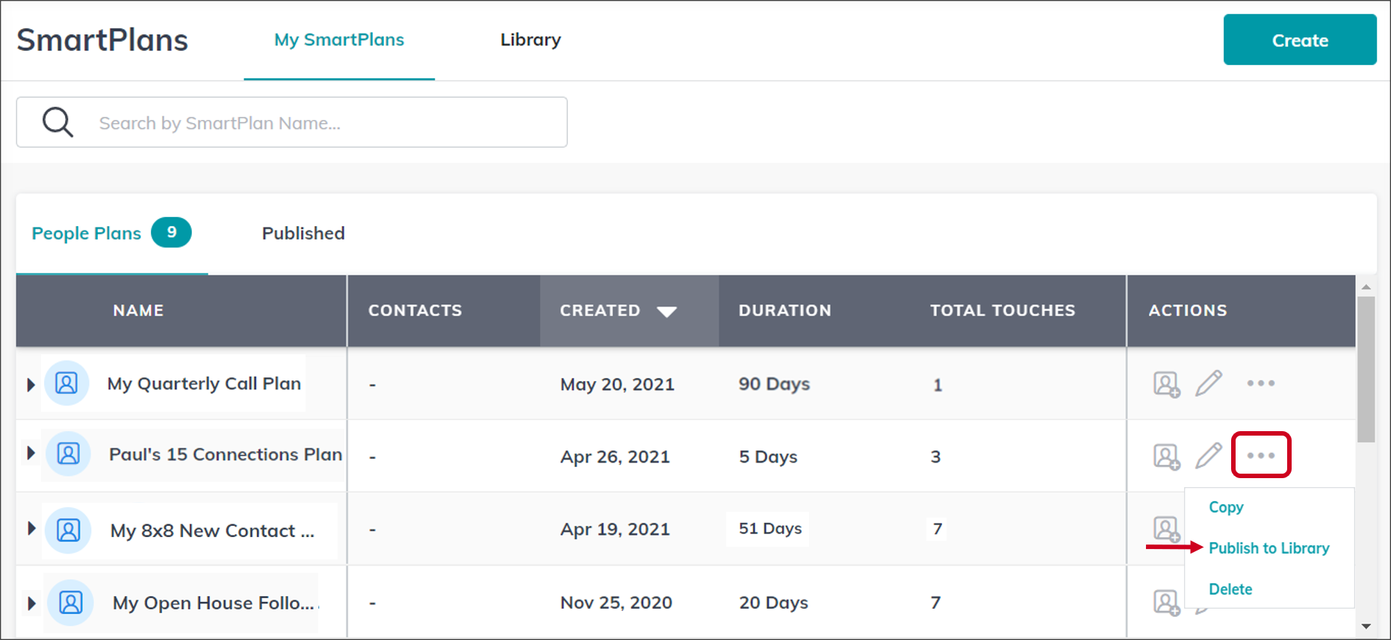Add contacts to My 8x8 New Contact plan
The image size is (1391, 640).
[1166, 529]
